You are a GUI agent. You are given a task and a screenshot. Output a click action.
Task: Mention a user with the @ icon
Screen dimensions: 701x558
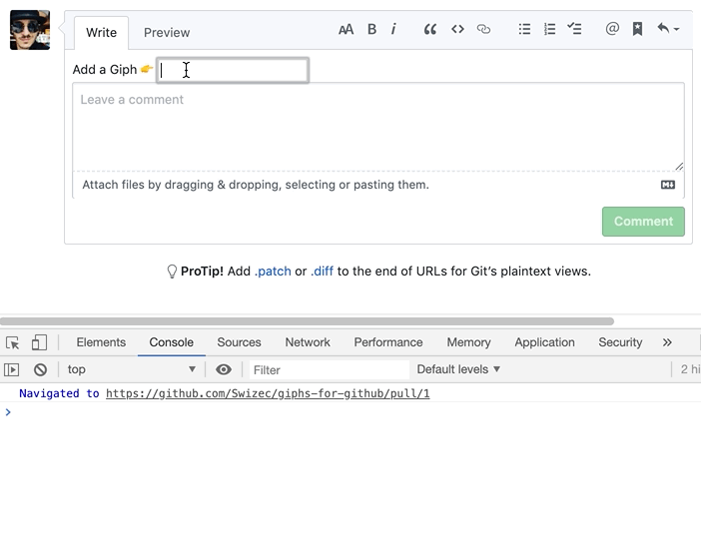pos(612,29)
